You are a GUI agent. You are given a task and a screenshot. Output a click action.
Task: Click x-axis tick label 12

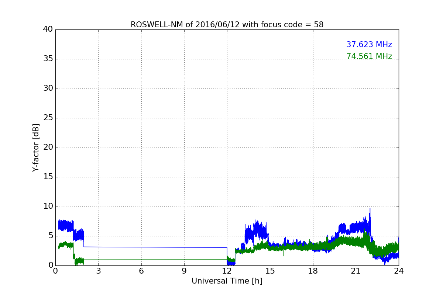point(227,271)
